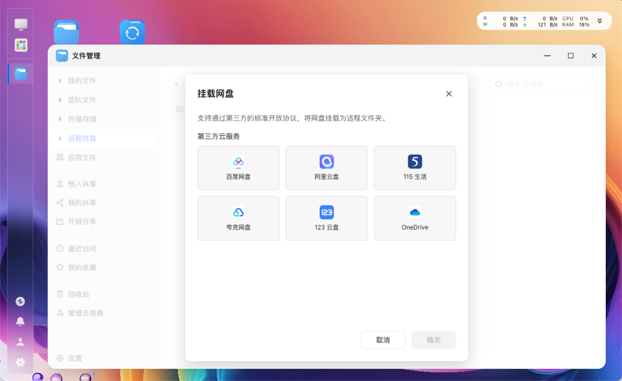Confirm with the 确定 button
Screen dimensions: 622x381
pos(433,340)
